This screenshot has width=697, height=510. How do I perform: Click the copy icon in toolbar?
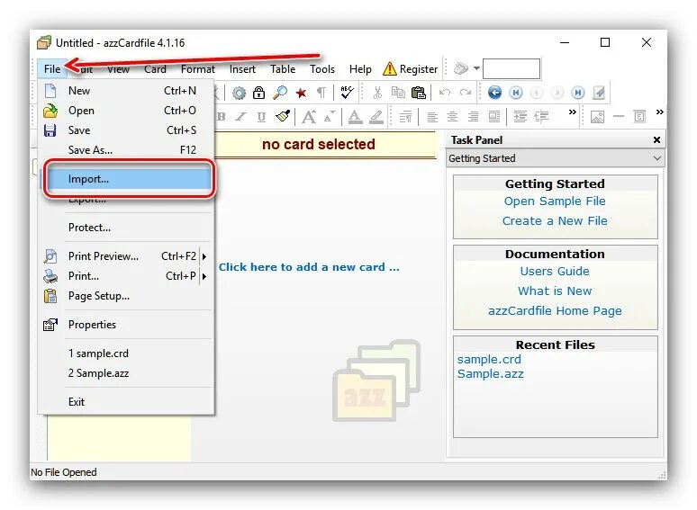coord(398,93)
